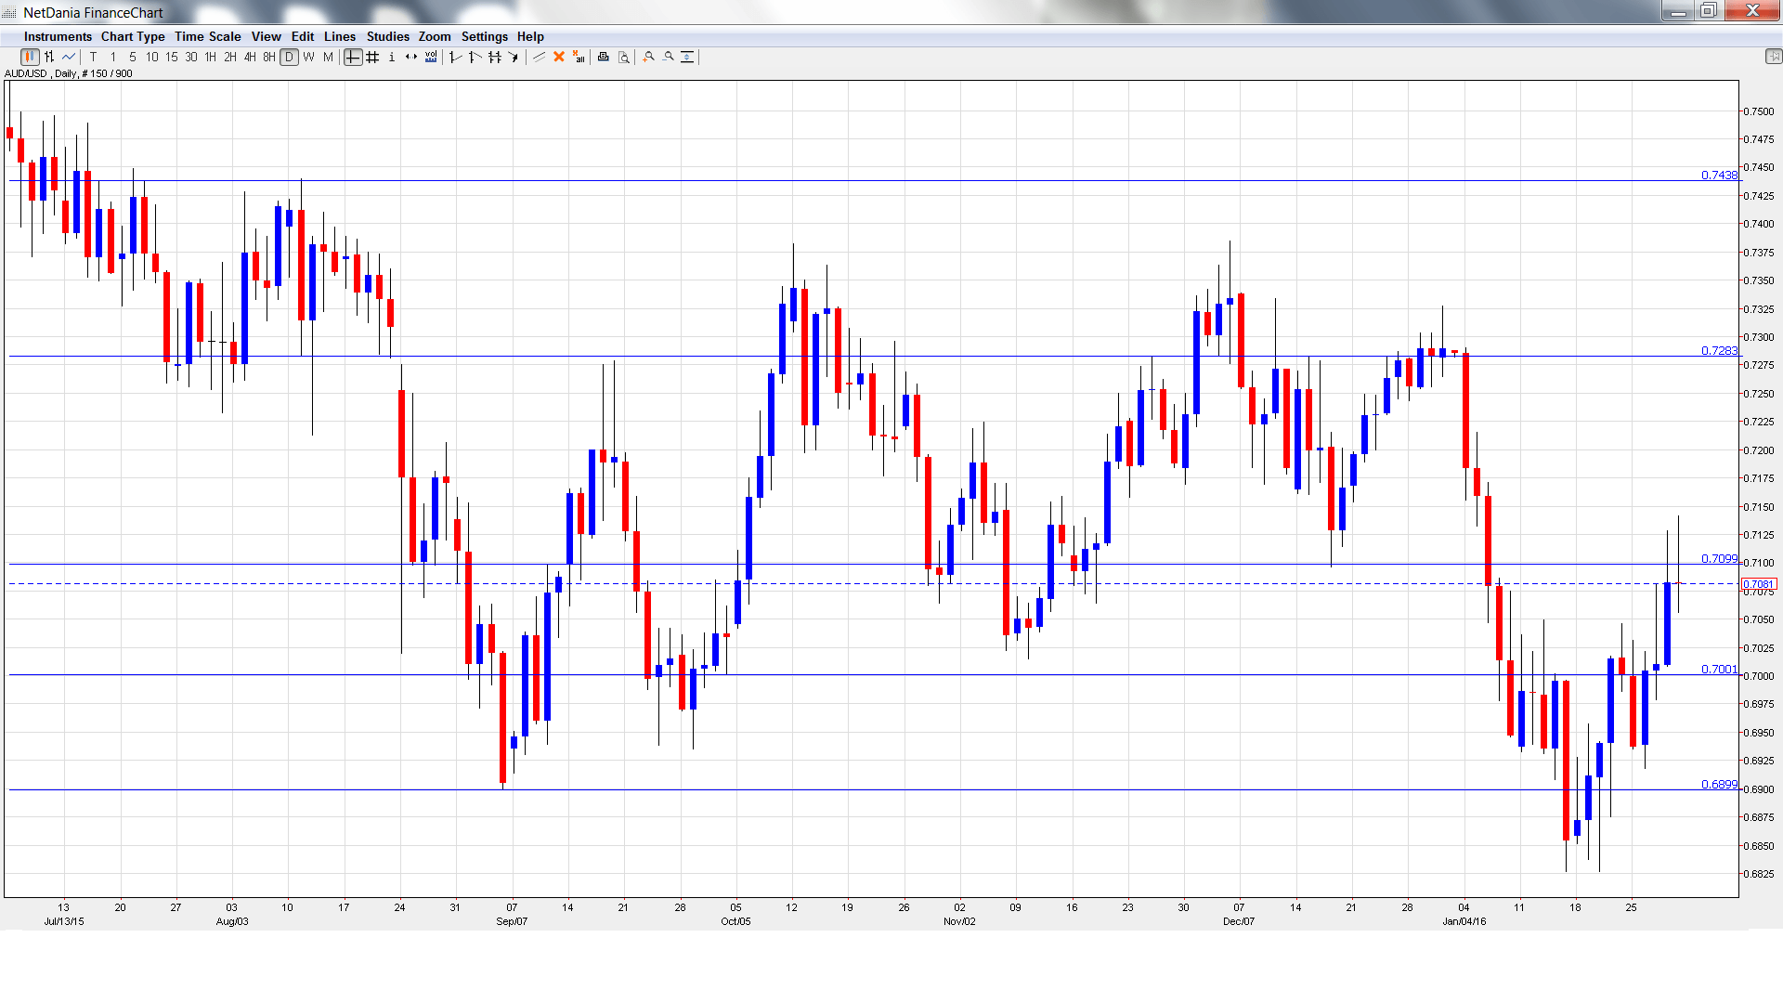Select Monthly (M) time scale

[329, 58]
